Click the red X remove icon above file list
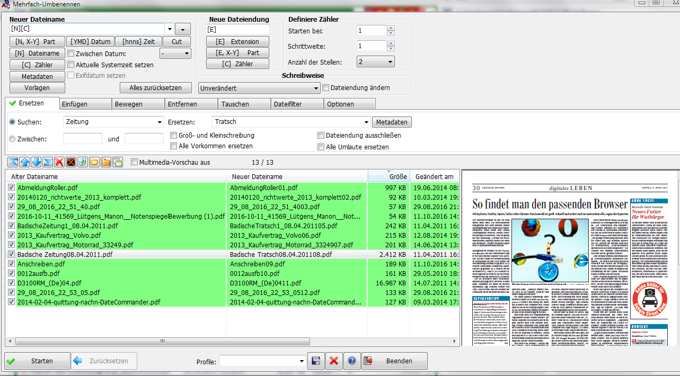The image size is (680, 376). [x=59, y=162]
